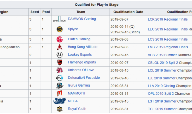Click the Seed column header

(34, 12)
